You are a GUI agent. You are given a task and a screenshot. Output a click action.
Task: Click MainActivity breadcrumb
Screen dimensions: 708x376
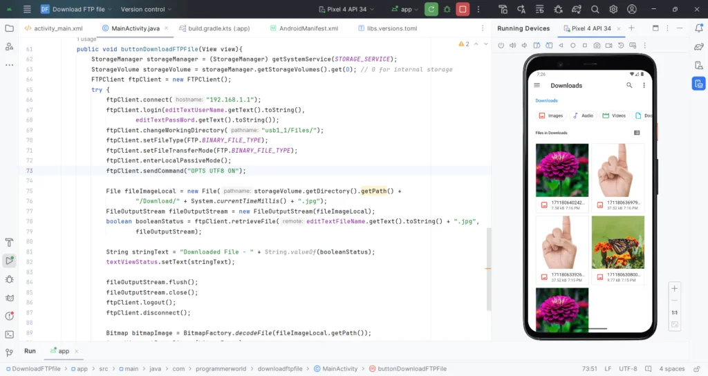point(335,369)
